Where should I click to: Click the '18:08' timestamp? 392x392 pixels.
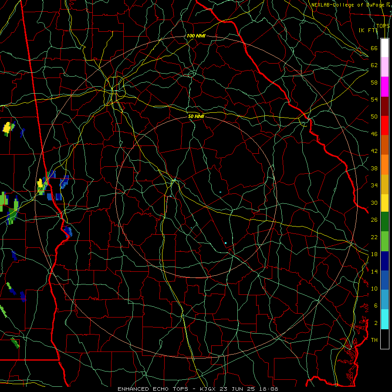pyautogui.click(x=269, y=389)
